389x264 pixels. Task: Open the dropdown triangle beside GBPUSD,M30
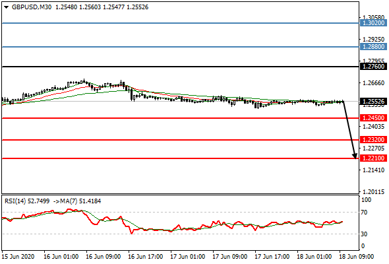pyautogui.click(x=7, y=7)
